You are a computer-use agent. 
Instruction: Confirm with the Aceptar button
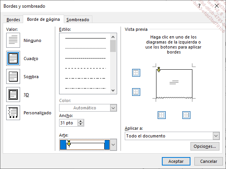176,161
